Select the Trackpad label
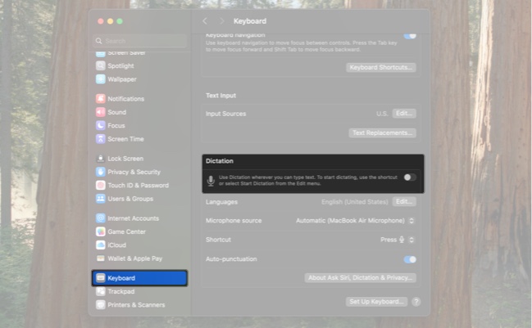This screenshot has height=328, width=532. (121, 291)
